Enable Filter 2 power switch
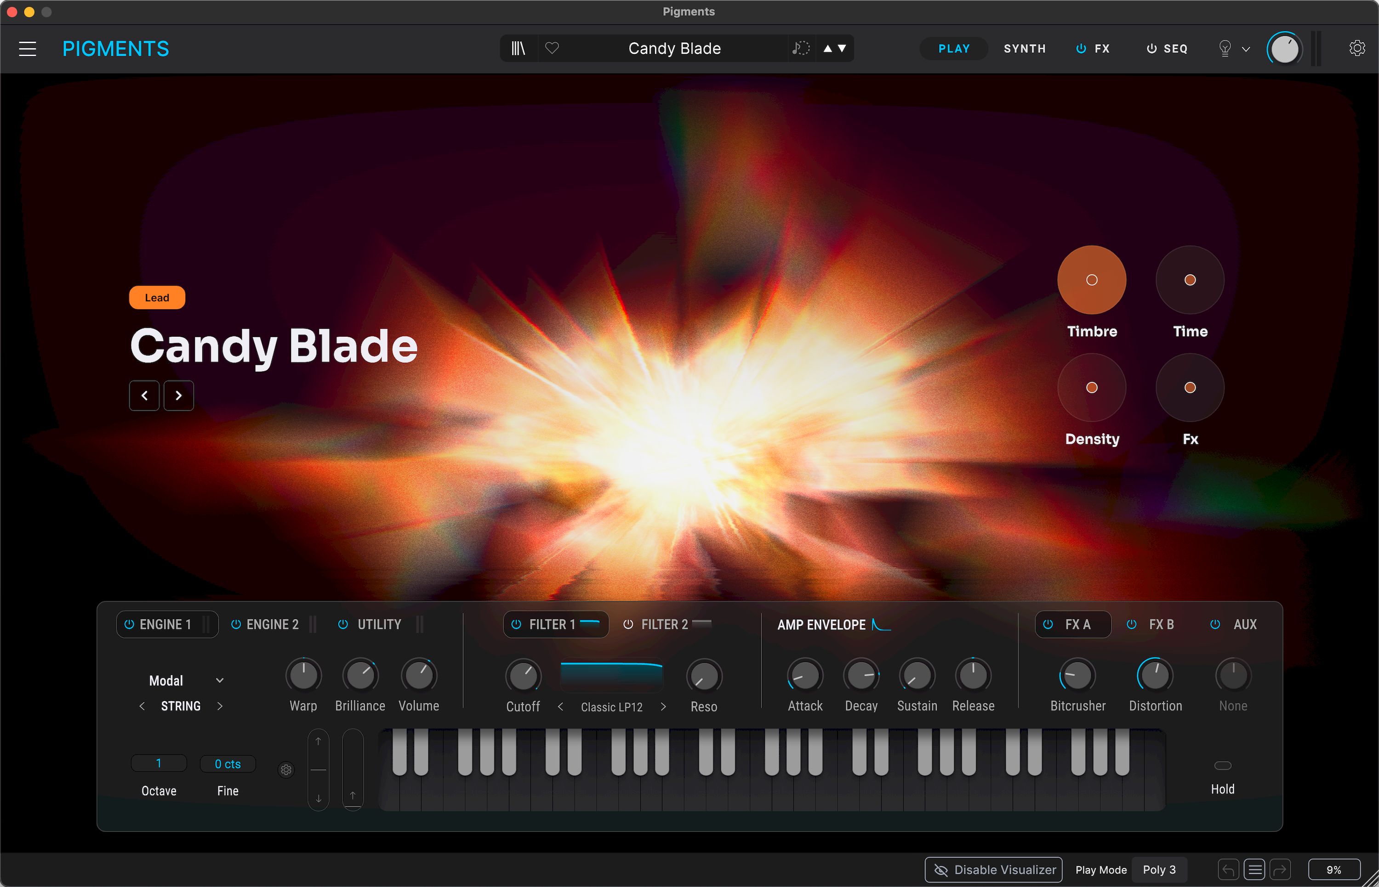Viewport: 1379px width, 887px height. pos(628,624)
